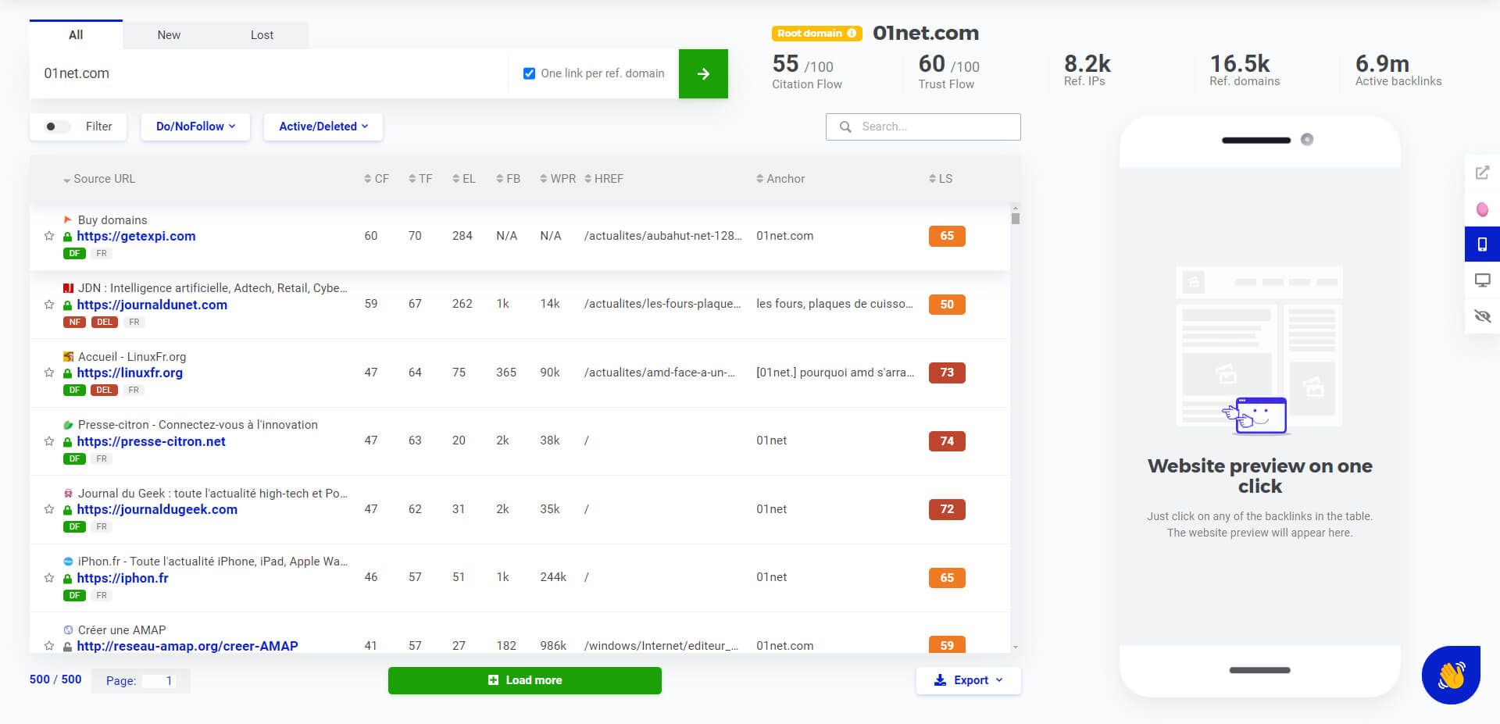
Task: Click the DEL tag under linuxfr.org
Action: [x=104, y=390]
